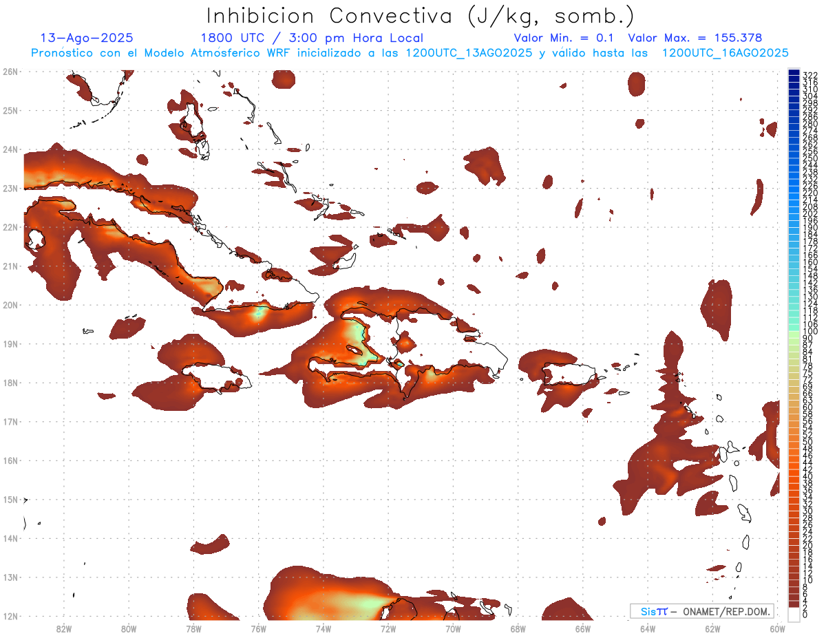Click the 24N latitude label
This screenshot has width=826, height=638.
coord(10,149)
